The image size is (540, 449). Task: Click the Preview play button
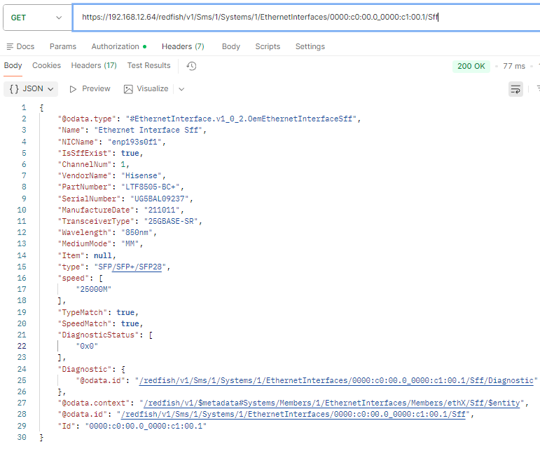point(73,89)
